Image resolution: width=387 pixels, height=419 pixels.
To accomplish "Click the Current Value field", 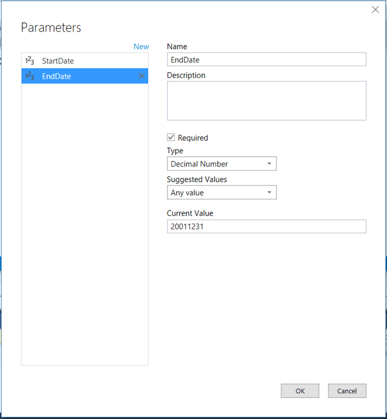I will [x=267, y=226].
